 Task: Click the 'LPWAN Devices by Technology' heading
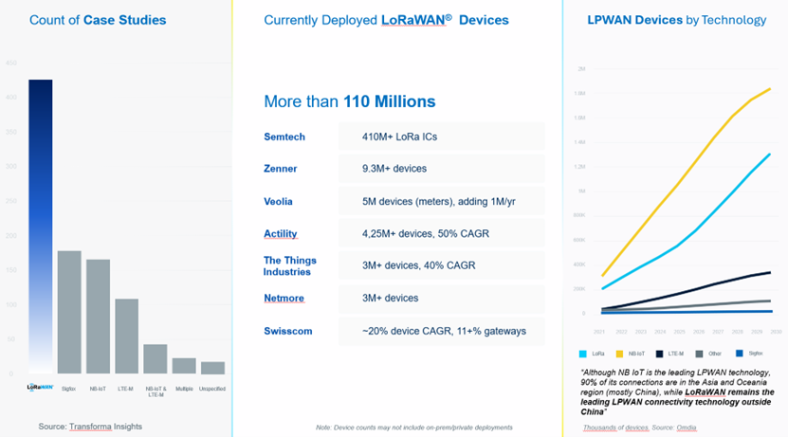coord(676,20)
